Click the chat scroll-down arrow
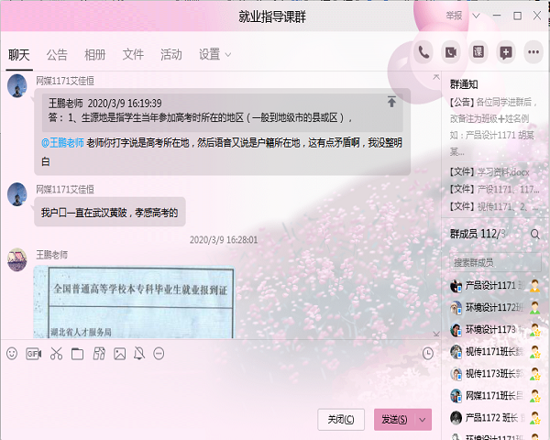550x440 pixels. [436, 334]
